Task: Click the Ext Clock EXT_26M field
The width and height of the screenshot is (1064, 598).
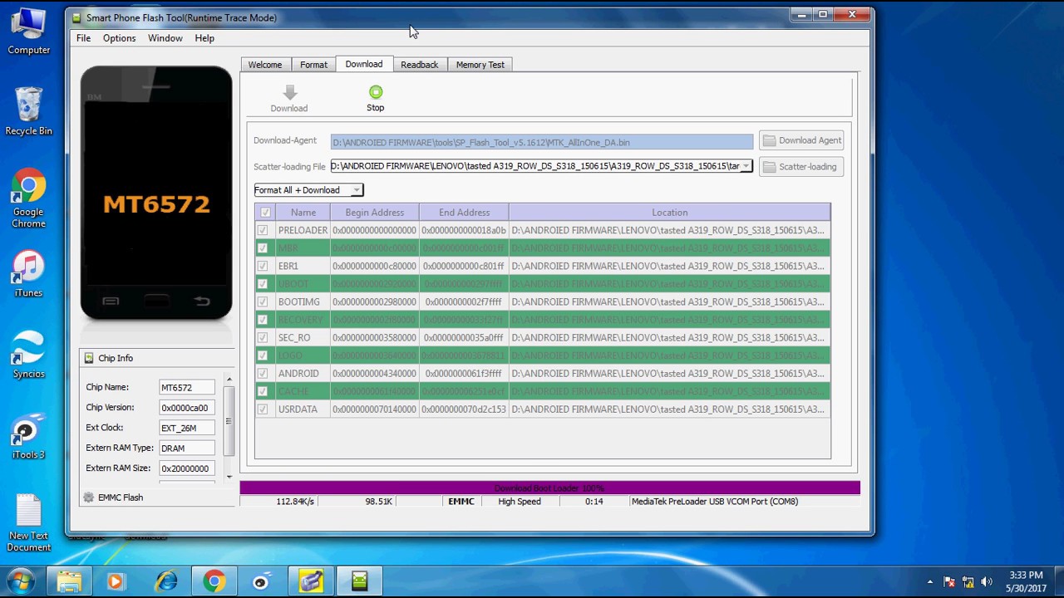Action: pos(187,428)
